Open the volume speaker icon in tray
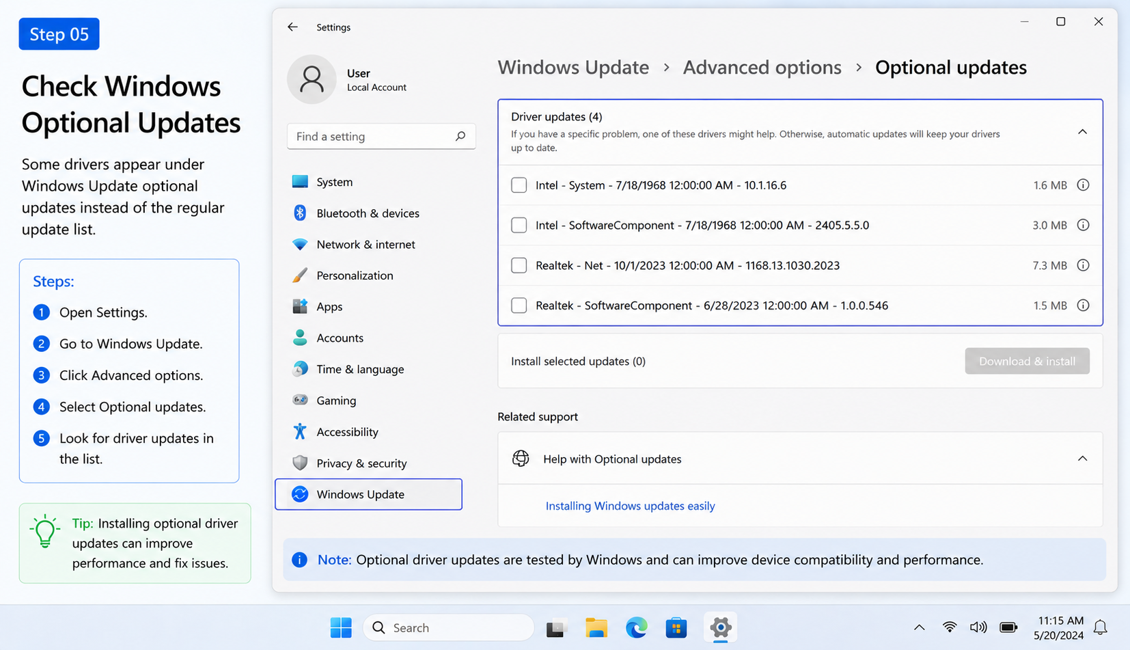This screenshot has width=1130, height=650. click(x=978, y=627)
